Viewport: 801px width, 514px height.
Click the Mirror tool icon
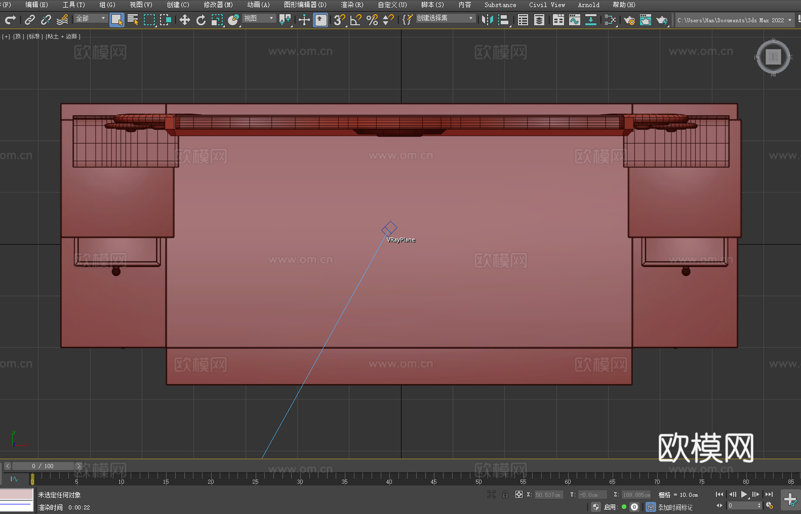(x=487, y=20)
